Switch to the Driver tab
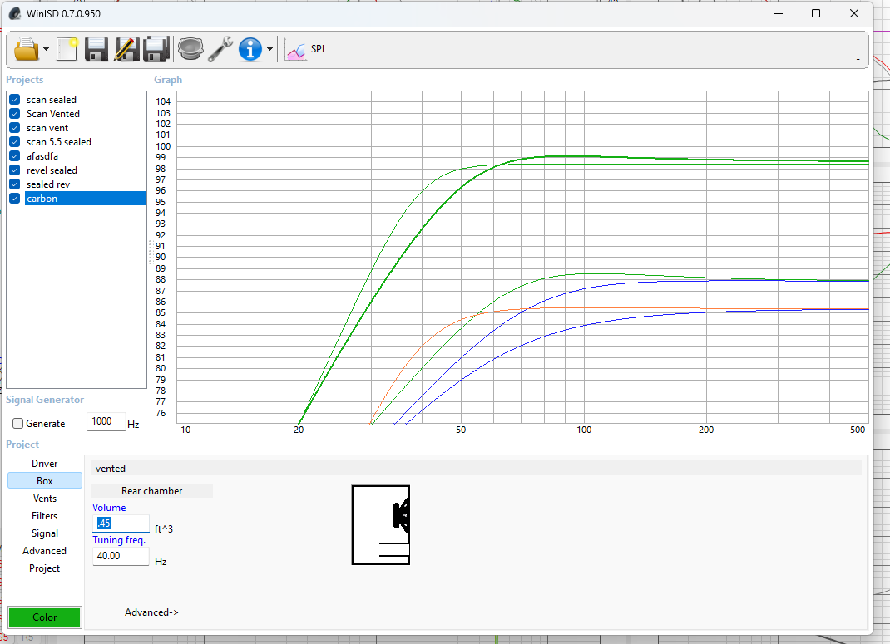This screenshot has height=644, width=890. [45, 464]
